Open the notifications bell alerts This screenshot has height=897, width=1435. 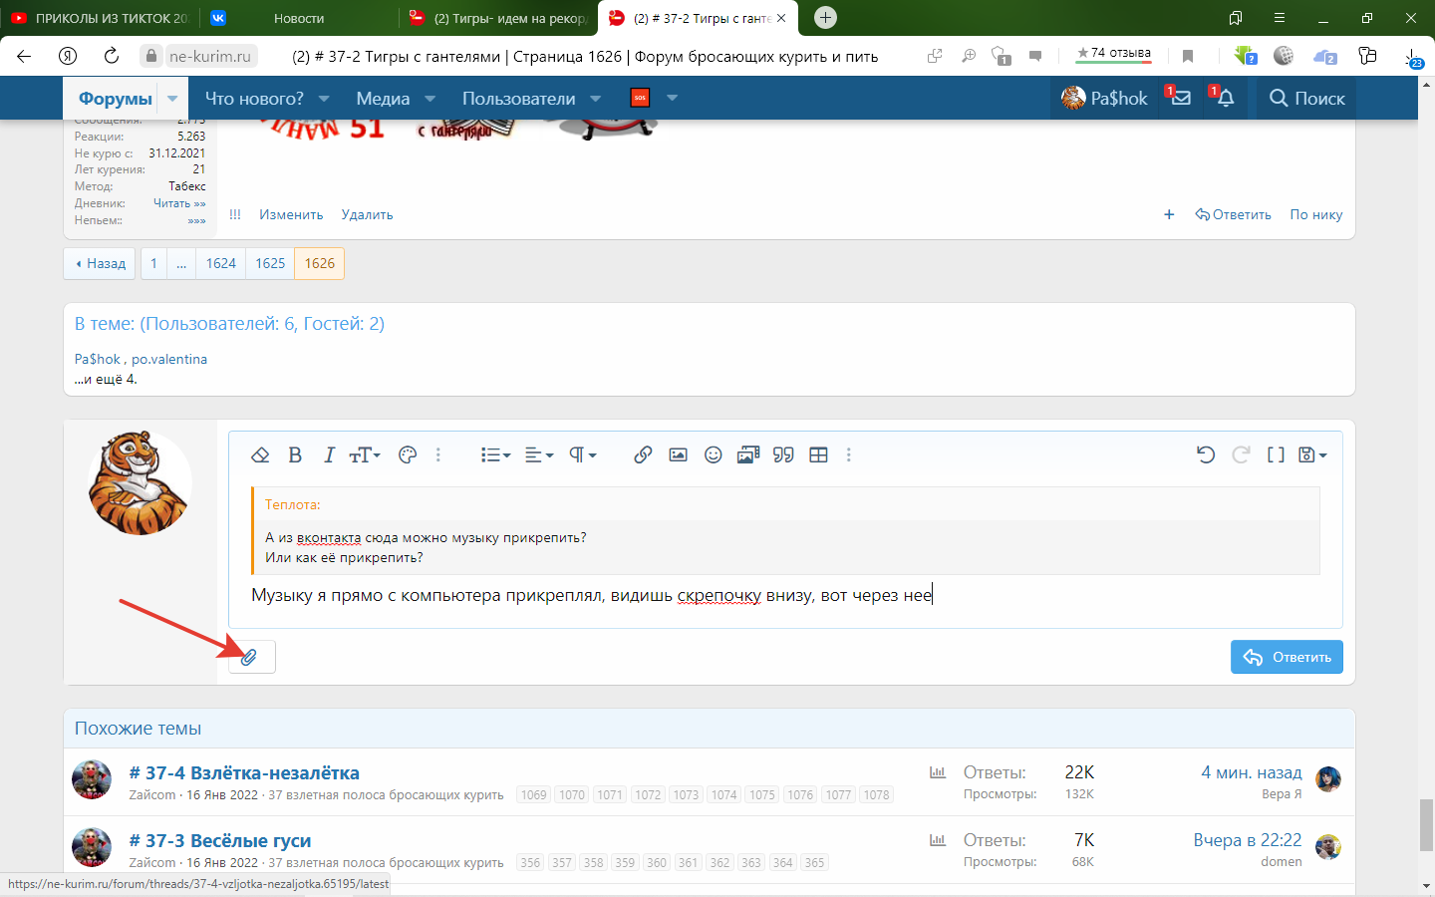coord(1225,98)
